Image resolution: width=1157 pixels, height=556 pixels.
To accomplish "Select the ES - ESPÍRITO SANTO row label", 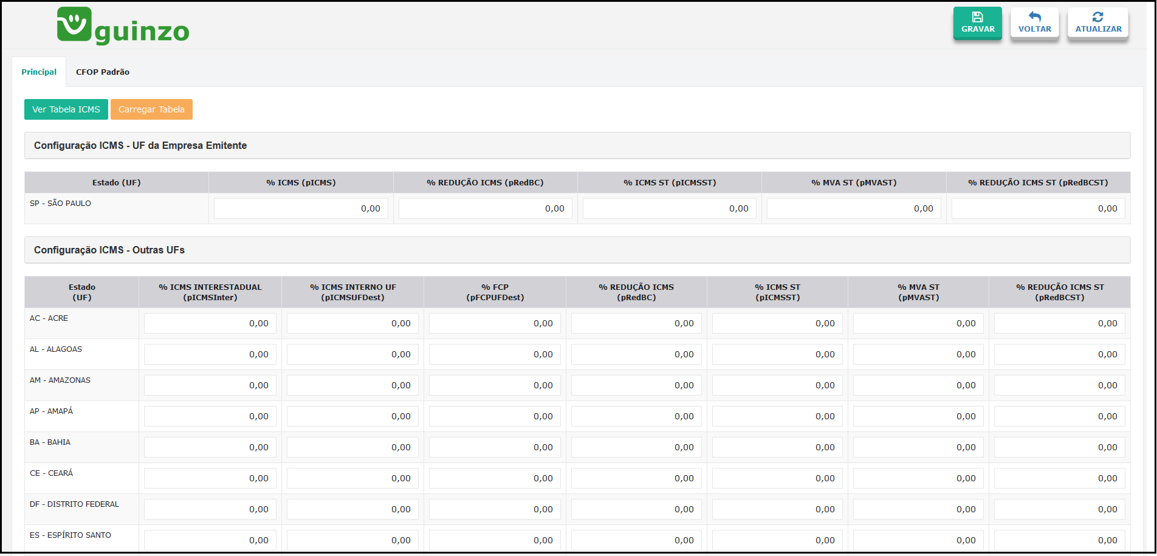I will coord(70,535).
